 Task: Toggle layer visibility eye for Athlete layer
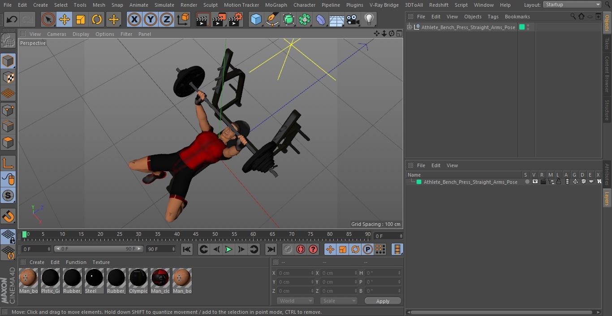(x=535, y=182)
